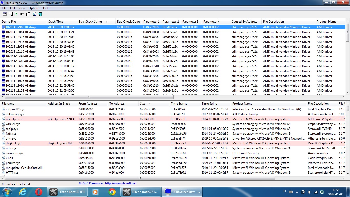Select the 102014-18938-01.dmp row
350x197 pixels.
click(173, 42)
